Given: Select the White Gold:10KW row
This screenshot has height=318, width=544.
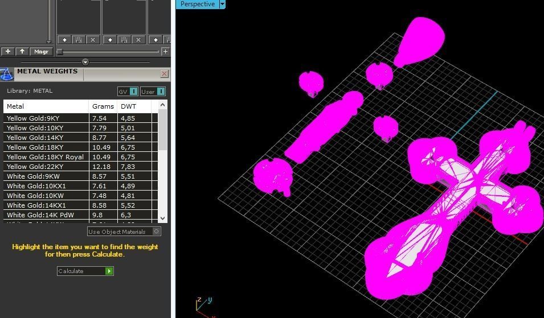Looking at the screenshot, I should [80, 196].
